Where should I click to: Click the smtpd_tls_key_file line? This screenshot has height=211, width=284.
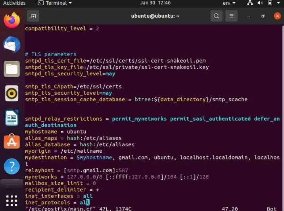(117, 67)
